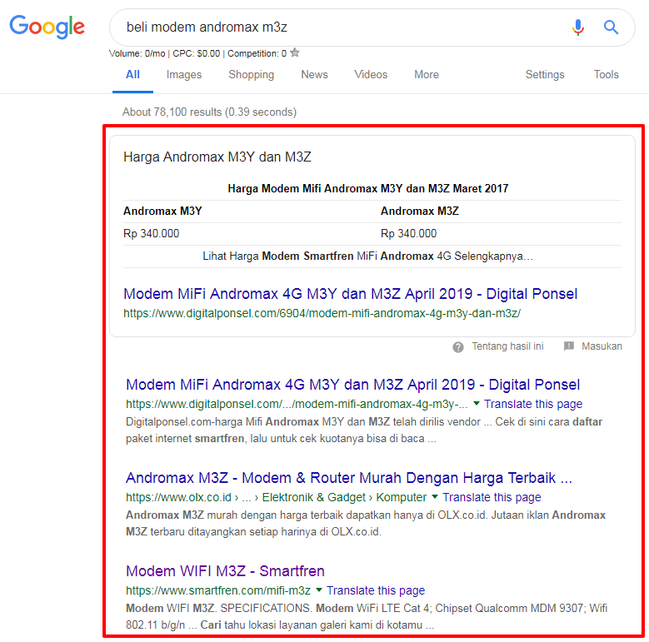The height and width of the screenshot is (642, 649).
Task: Click the star icon beside Competition
Action: [295, 53]
